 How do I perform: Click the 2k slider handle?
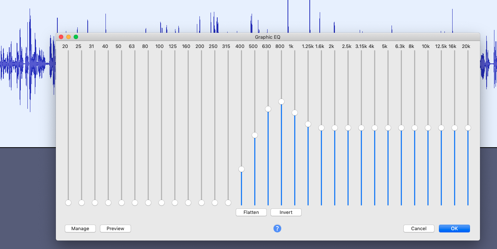point(335,128)
